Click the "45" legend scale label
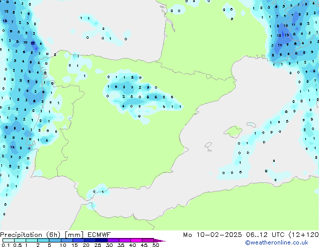The height and width of the screenshot is (247, 319). click(x=144, y=245)
